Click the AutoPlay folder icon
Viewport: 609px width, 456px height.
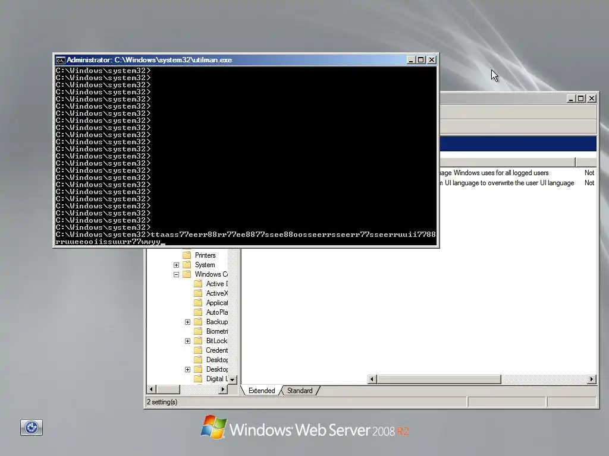pos(198,312)
